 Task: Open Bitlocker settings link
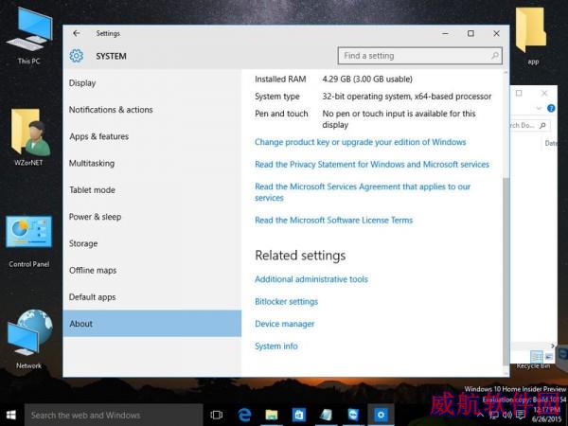(x=286, y=302)
